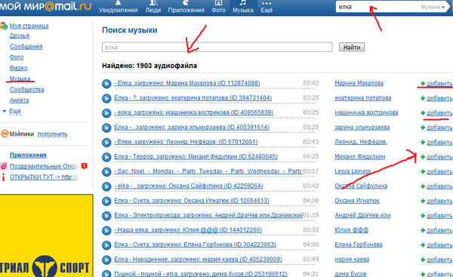The width and height of the screenshot is (453, 277).
Task: Play the Наша елка track
Action: coord(106,230)
